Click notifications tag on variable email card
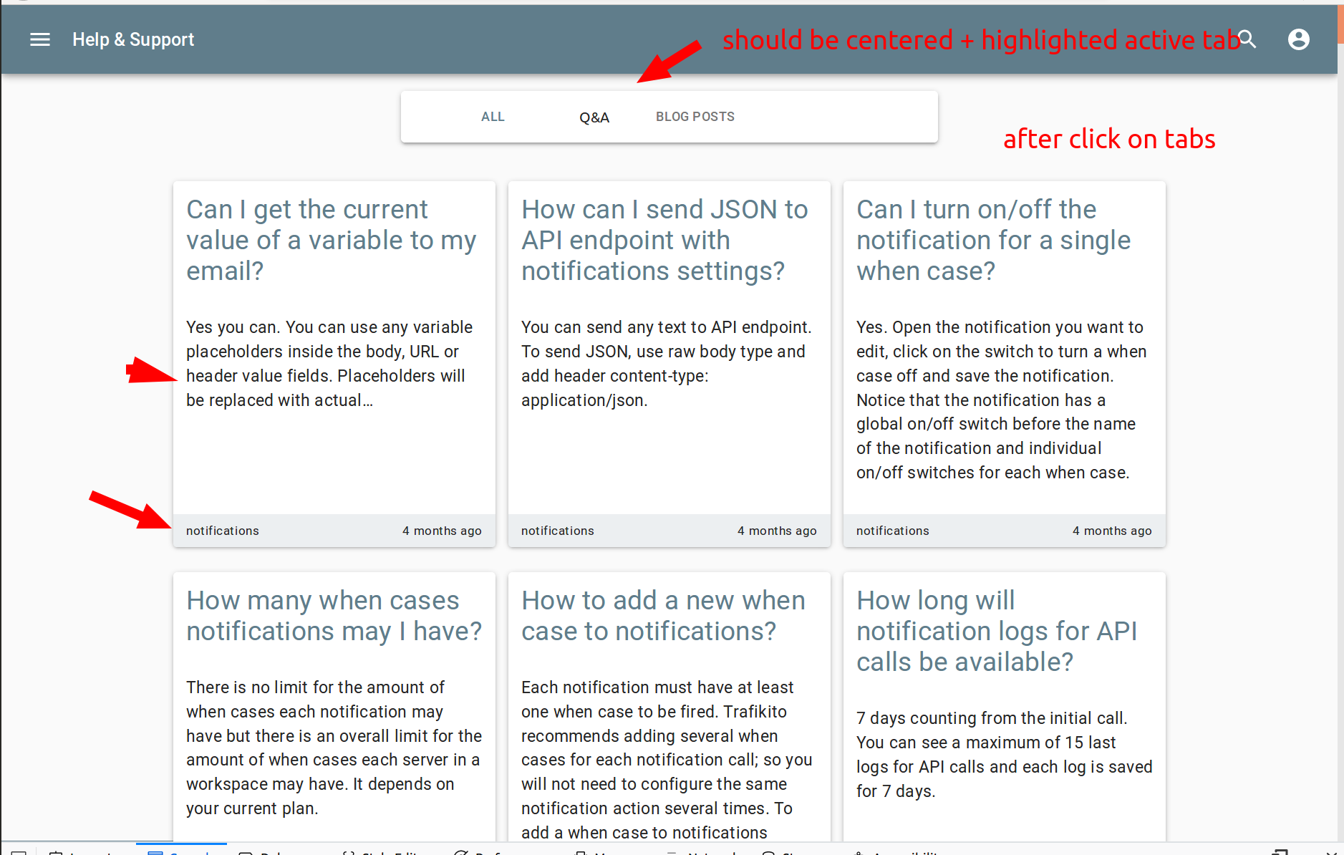This screenshot has height=855, width=1344. [223, 531]
